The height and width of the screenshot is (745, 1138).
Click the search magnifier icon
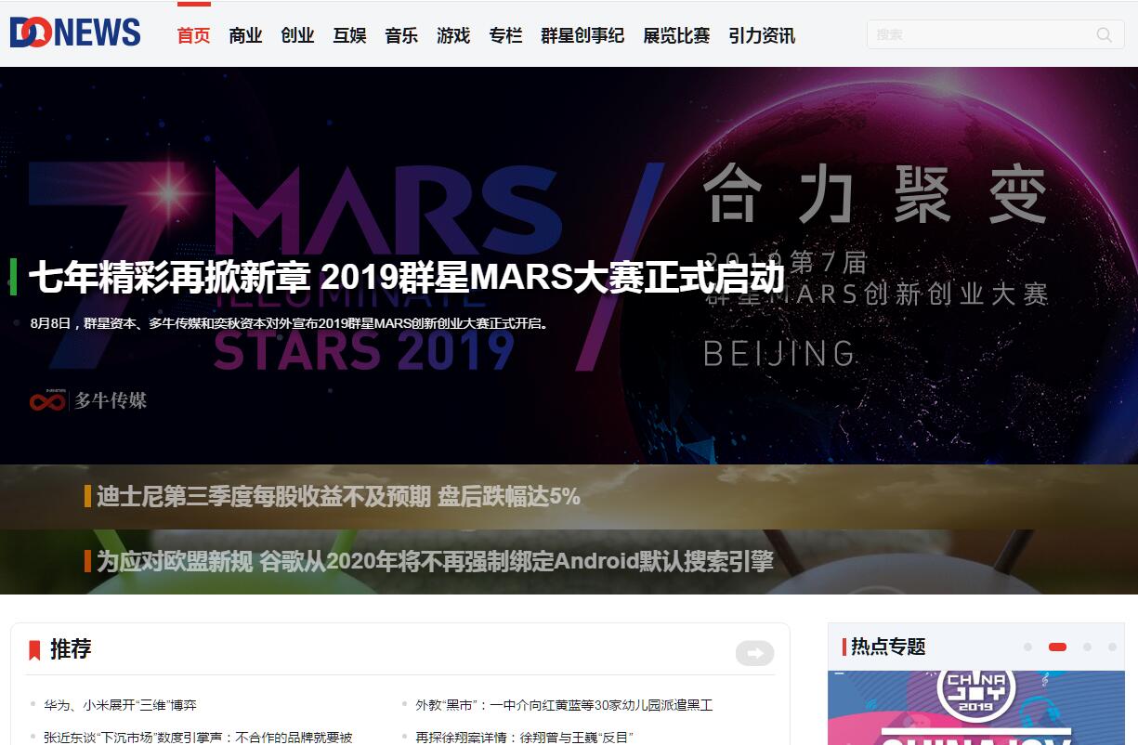click(x=1104, y=34)
